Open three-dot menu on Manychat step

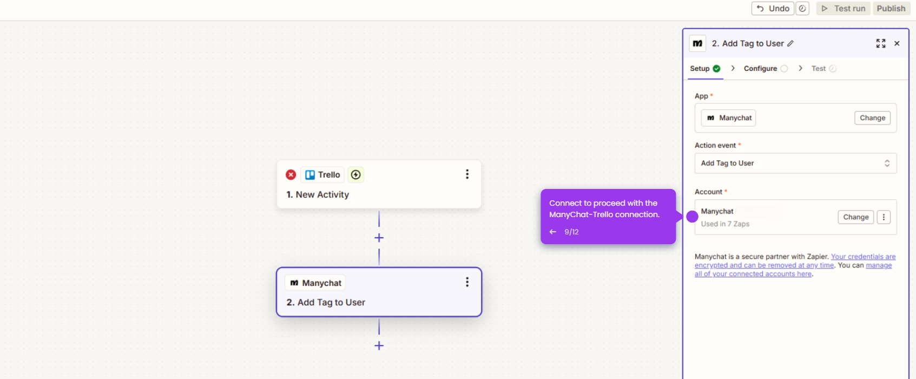tap(467, 282)
